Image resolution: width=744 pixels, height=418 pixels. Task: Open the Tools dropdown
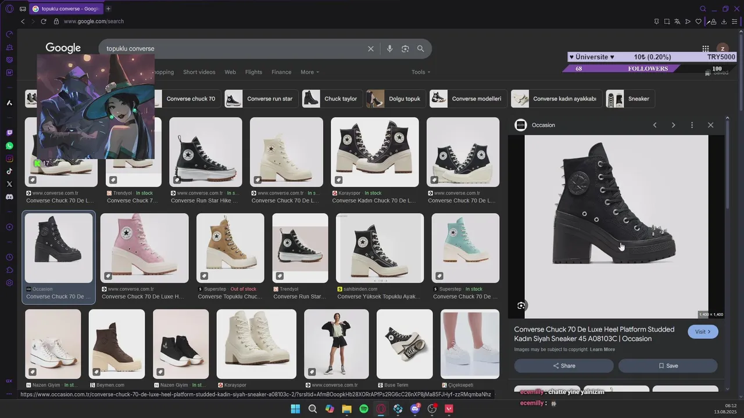point(421,72)
